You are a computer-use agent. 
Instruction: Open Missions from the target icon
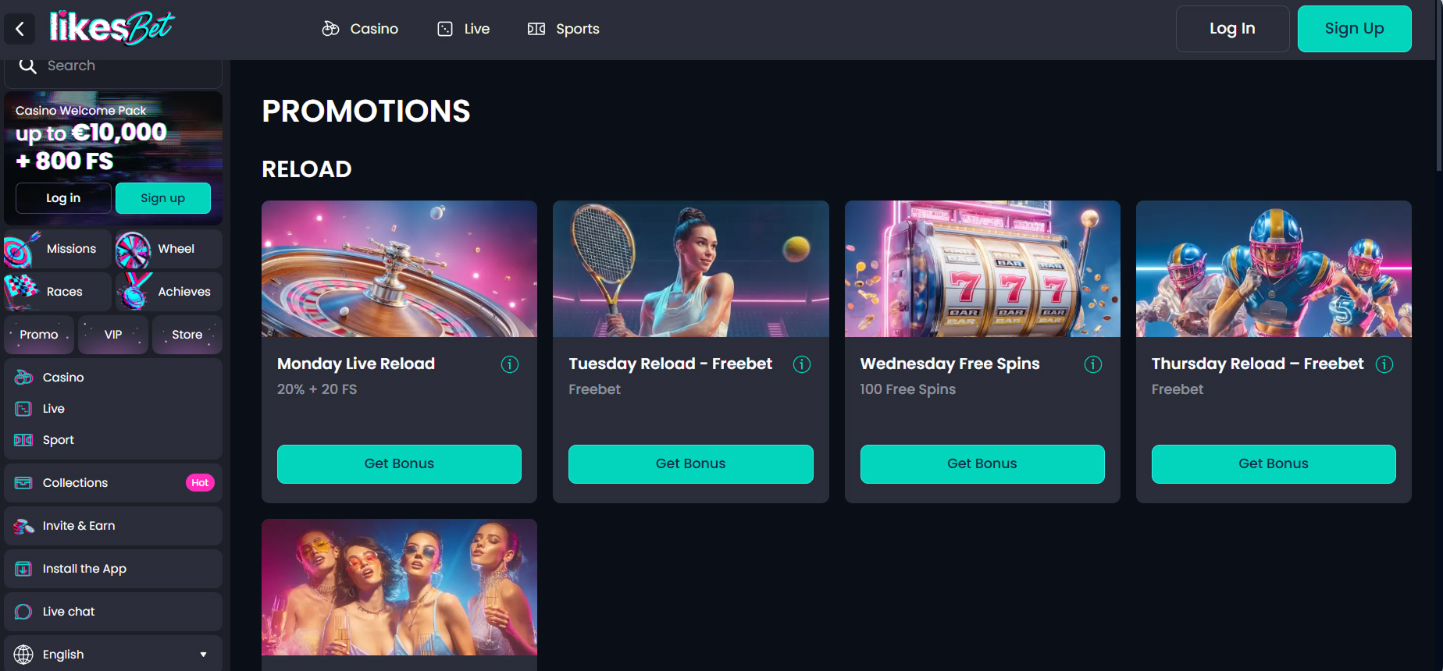(x=20, y=249)
